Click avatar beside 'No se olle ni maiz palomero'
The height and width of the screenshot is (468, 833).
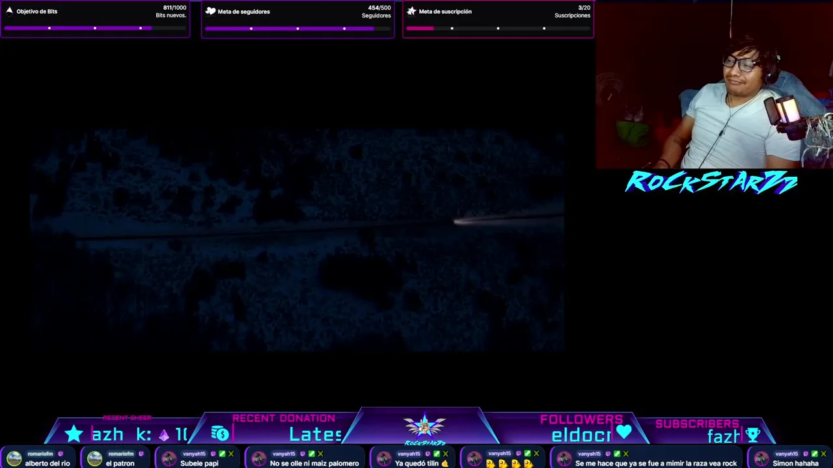pyautogui.click(x=259, y=459)
